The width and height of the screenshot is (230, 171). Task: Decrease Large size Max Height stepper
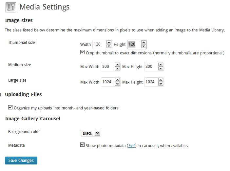[x=161, y=84]
